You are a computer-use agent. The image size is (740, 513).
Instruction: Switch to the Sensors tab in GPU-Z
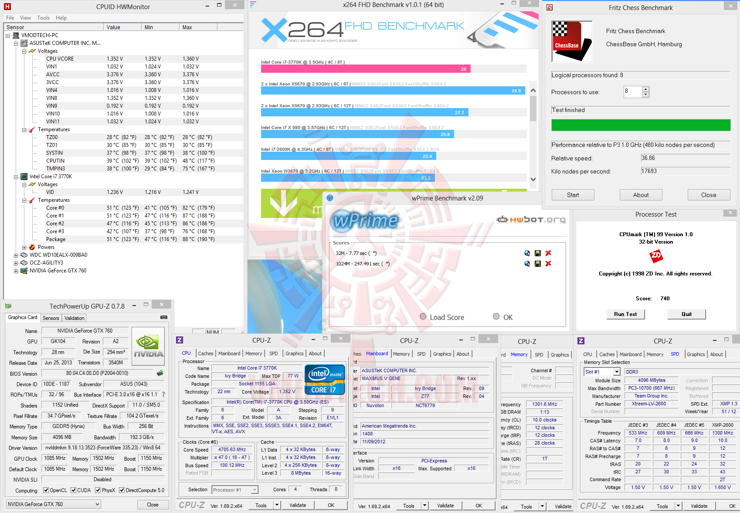click(51, 318)
